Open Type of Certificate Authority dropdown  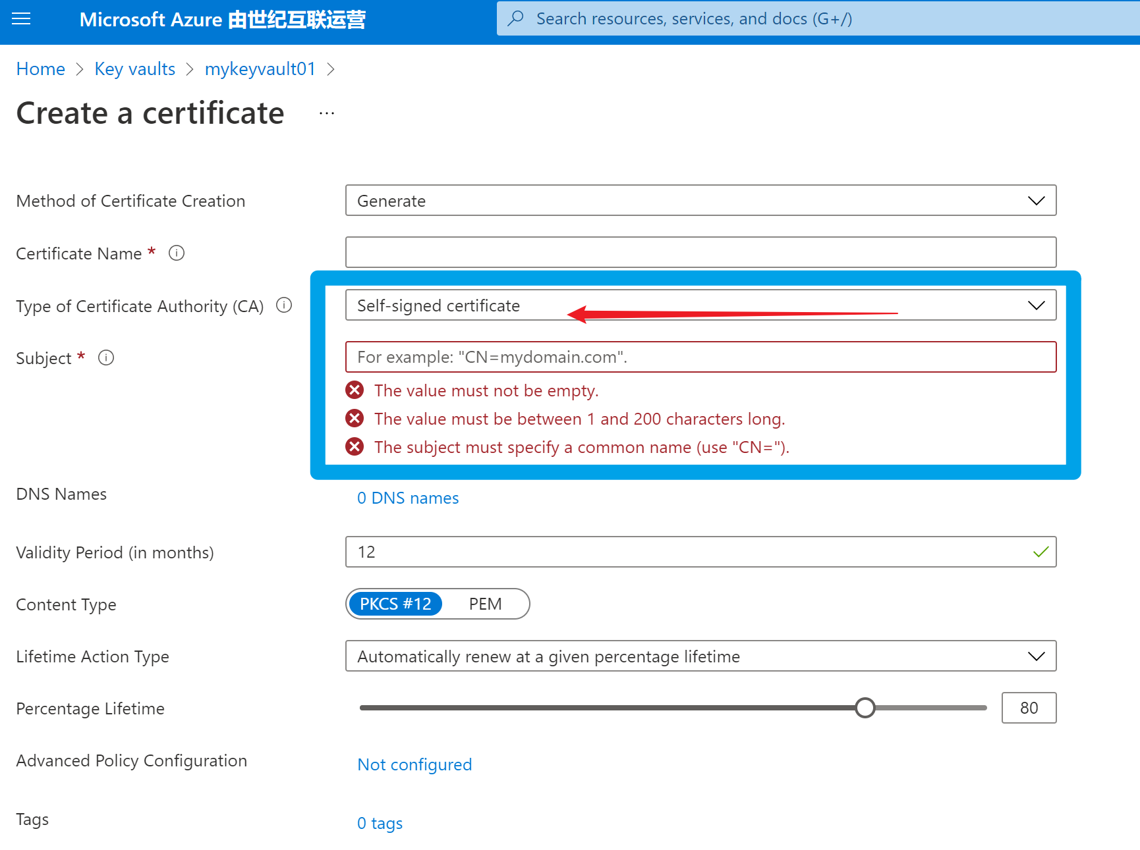[x=700, y=305]
